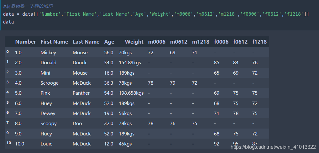Click the Age column header
The height and width of the screenshot is (153, 319).
click(x=109, y=42)
